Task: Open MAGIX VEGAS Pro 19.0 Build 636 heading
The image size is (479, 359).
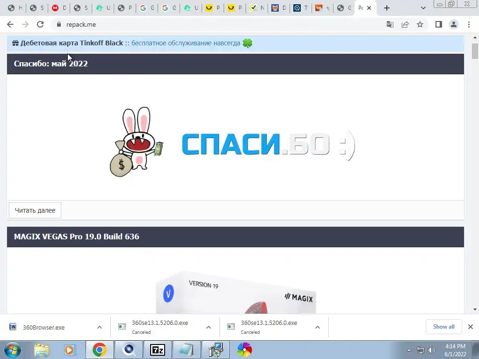Action: 76,237
